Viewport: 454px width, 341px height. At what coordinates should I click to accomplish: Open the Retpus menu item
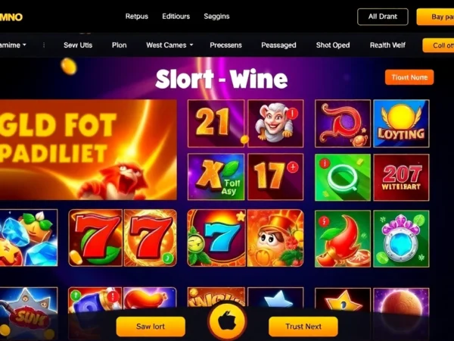(x=137, y=17)
